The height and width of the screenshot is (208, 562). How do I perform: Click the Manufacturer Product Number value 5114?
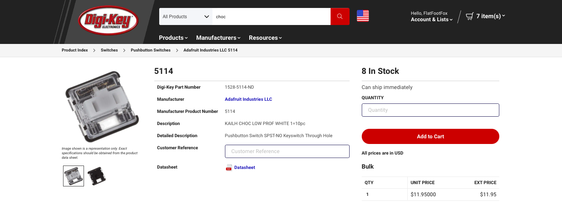[x=230, y=111]
